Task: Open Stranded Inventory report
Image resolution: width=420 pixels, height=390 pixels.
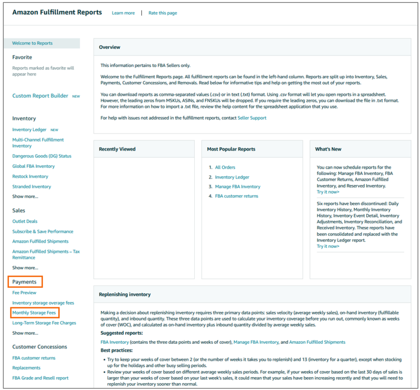Action: [32, 187]
